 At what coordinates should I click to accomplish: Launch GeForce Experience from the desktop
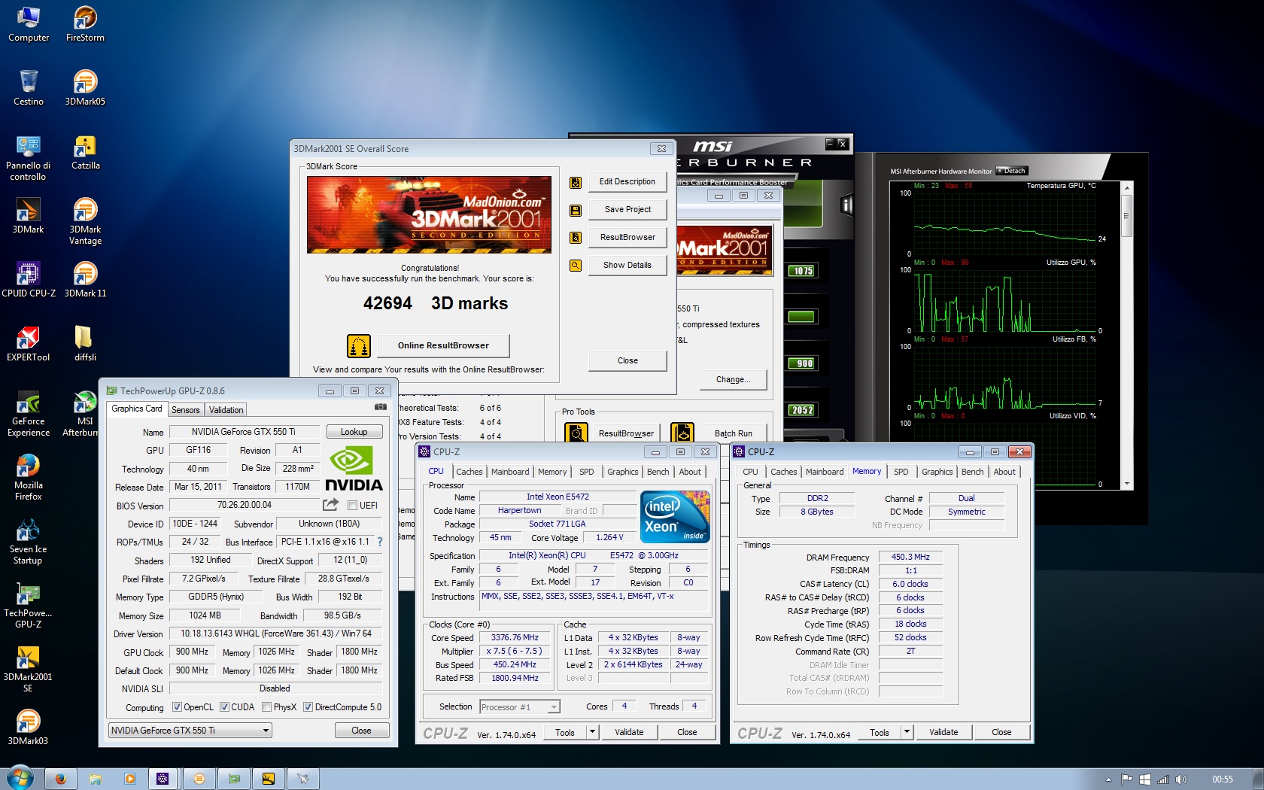[x=29, y=414]
